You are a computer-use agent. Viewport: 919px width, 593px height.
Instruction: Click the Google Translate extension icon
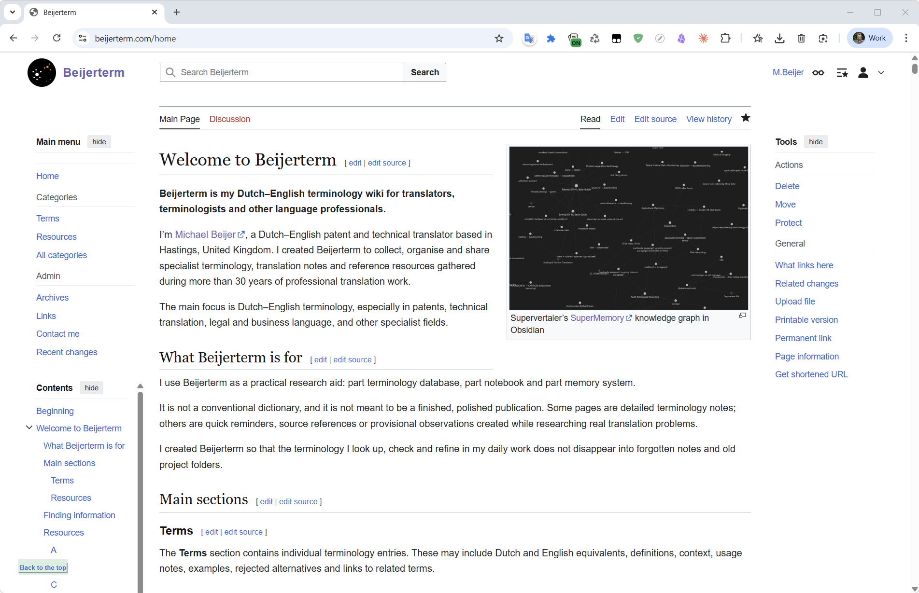529,39
